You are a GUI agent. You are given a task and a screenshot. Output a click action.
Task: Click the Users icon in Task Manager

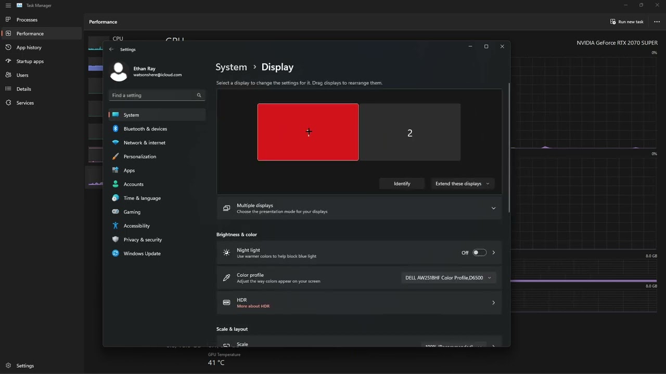pos(8,75)
